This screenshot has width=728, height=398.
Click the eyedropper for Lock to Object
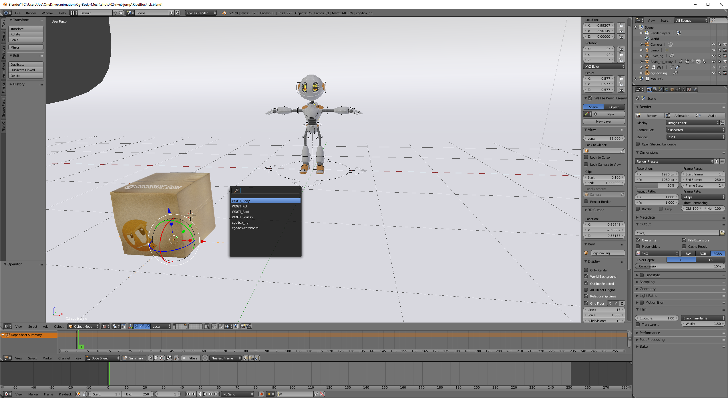(622, 151)
